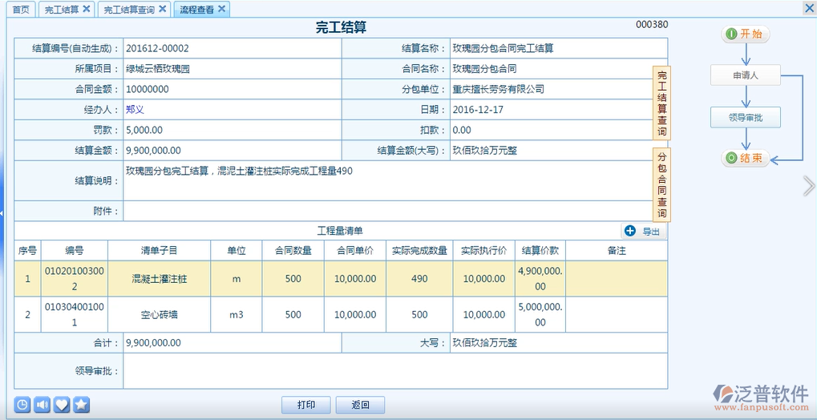817x420 pixels.
Task: Click the deduction value 0.00
Action: point(462,131)
